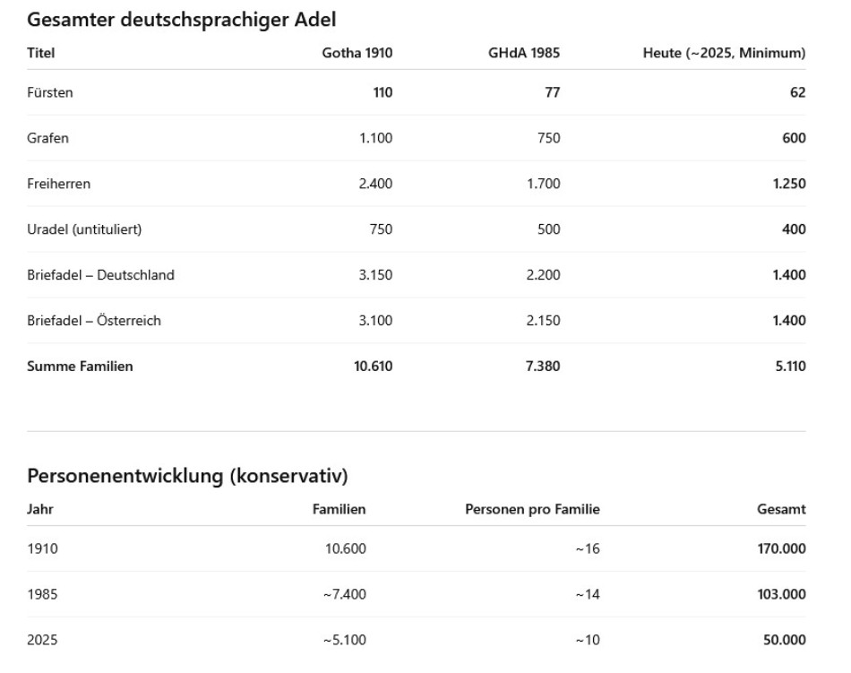
Task: Click the 50.000 total for 2025
Action: [784, 640]
